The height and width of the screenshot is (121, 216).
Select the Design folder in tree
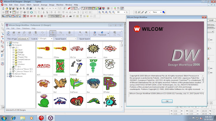(x=21, y=52)
